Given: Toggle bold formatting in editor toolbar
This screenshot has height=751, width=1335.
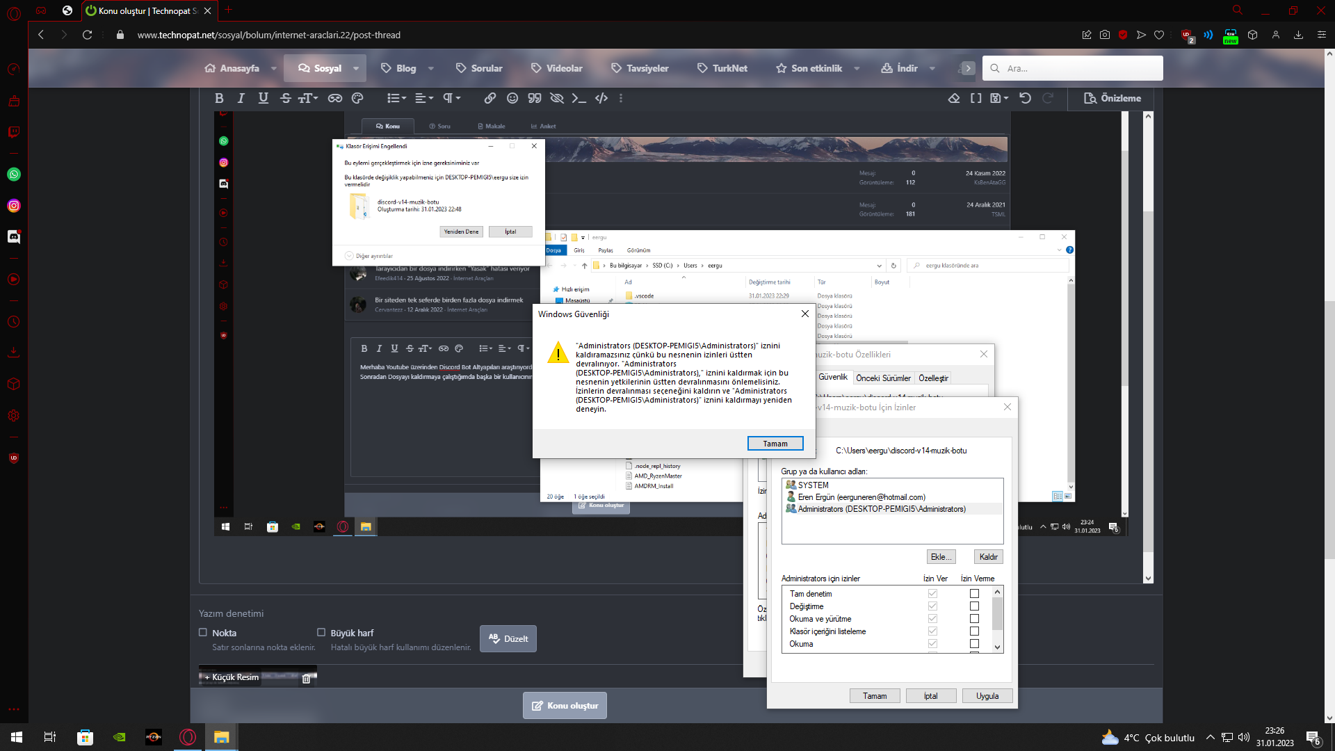Looking at the screenshot, I should click(x=219, y=98).
